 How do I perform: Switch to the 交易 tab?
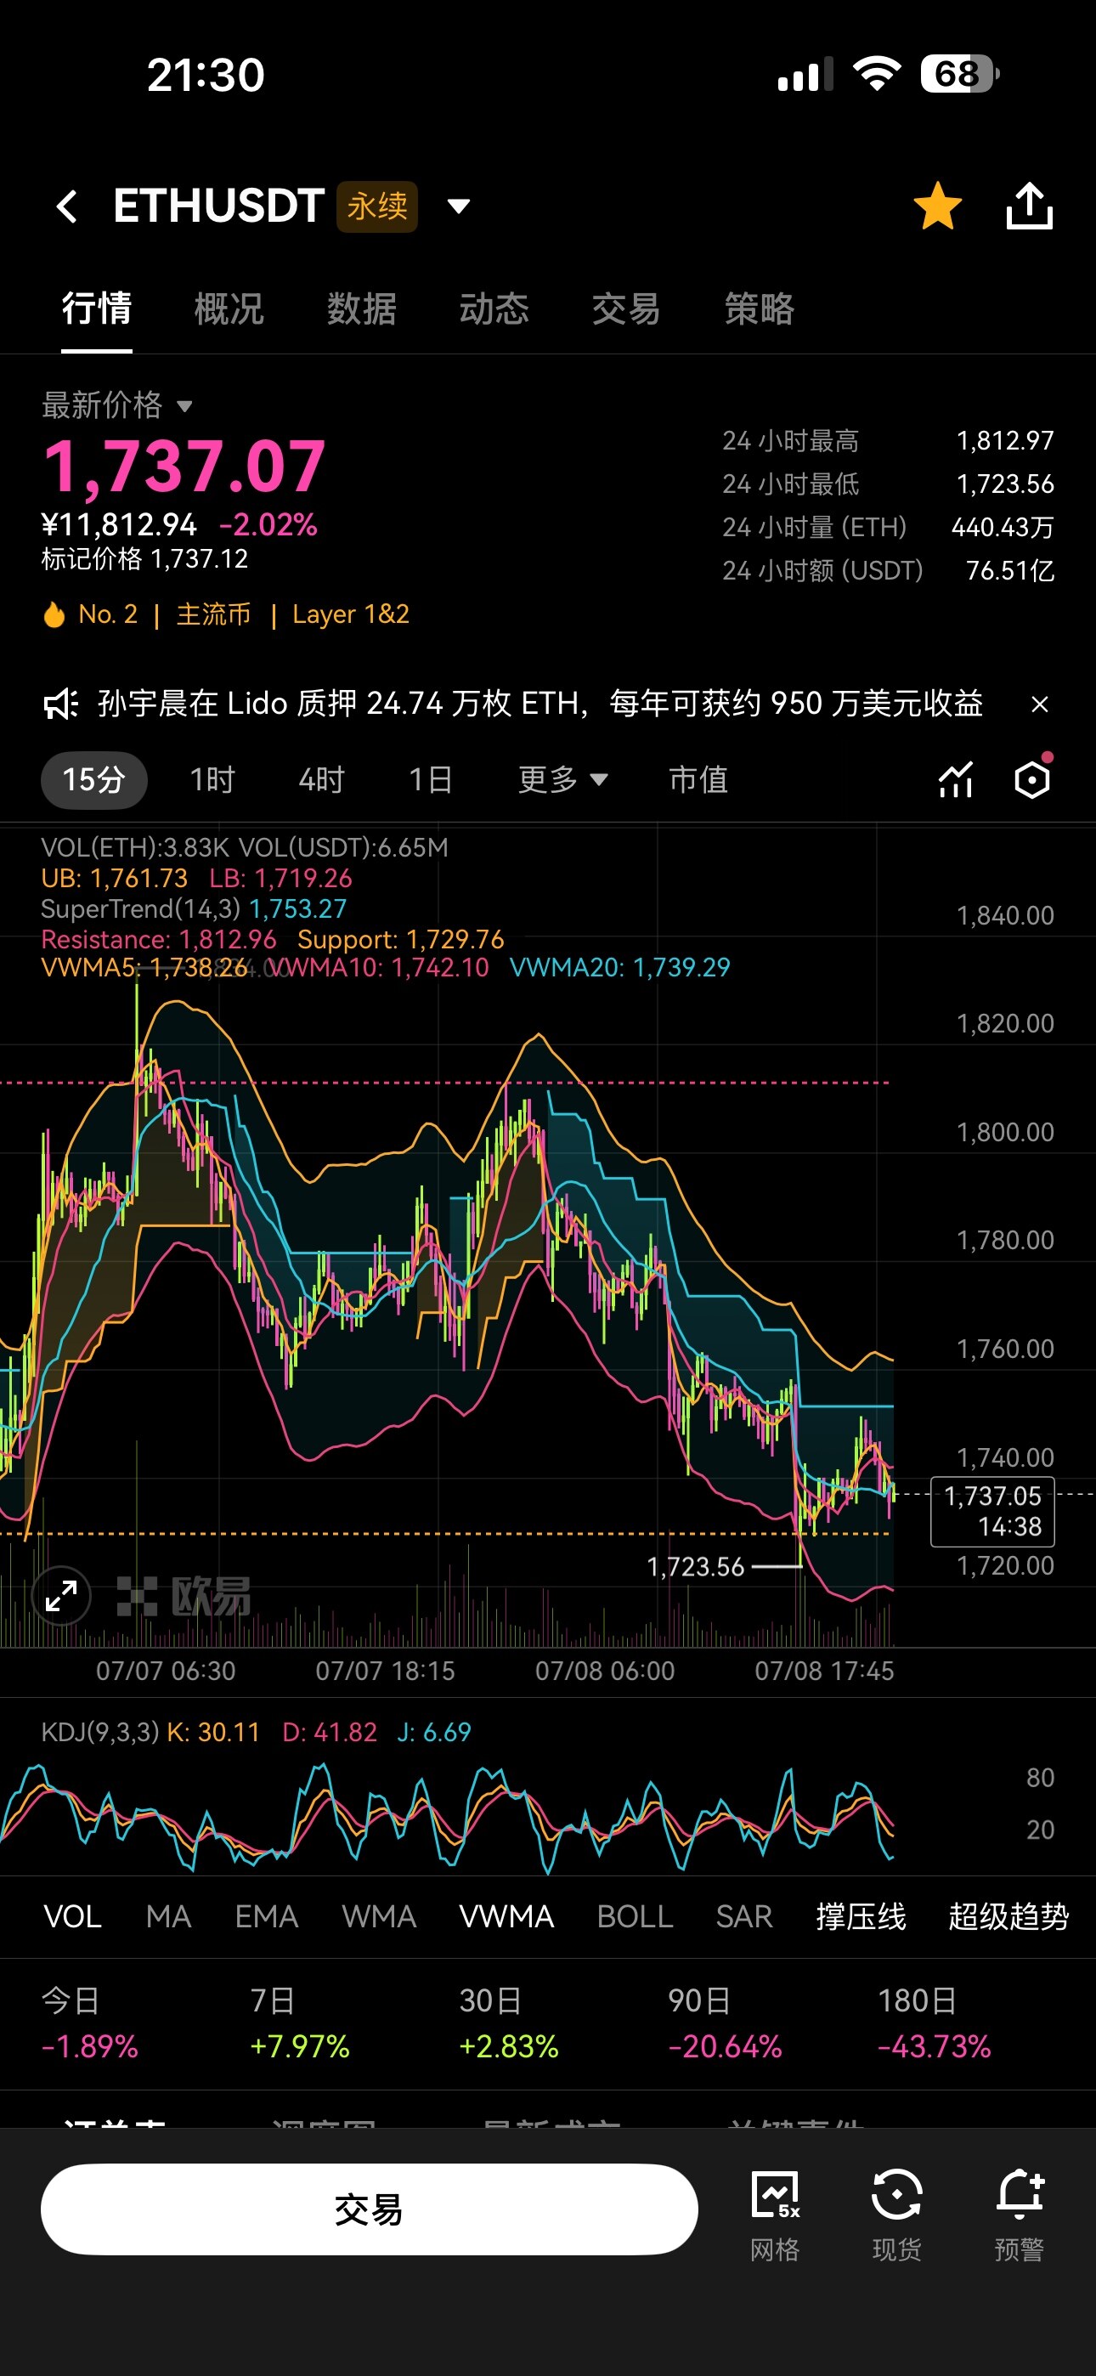click(626, 308)
